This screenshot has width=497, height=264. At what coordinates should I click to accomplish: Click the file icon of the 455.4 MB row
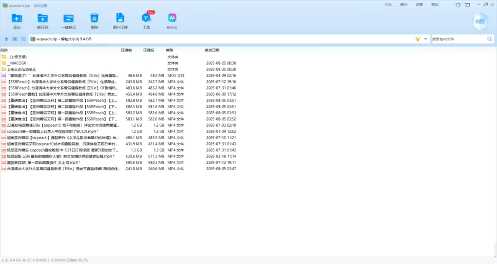[4, 94]
